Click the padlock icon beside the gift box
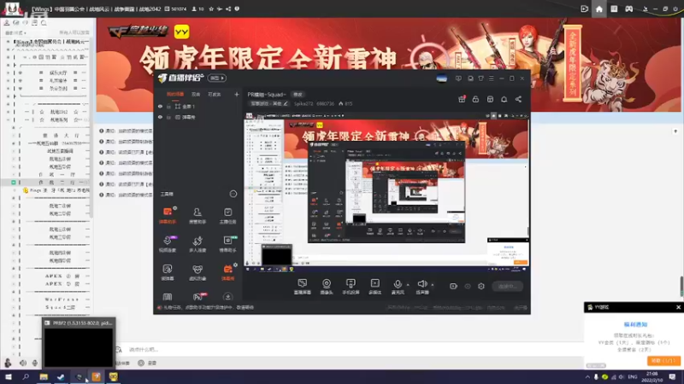The image size is (684, 384). (475, 99)
